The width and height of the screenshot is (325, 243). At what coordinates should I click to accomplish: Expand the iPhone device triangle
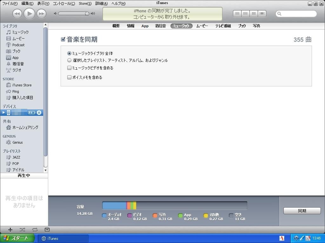[x=3, y=113]
